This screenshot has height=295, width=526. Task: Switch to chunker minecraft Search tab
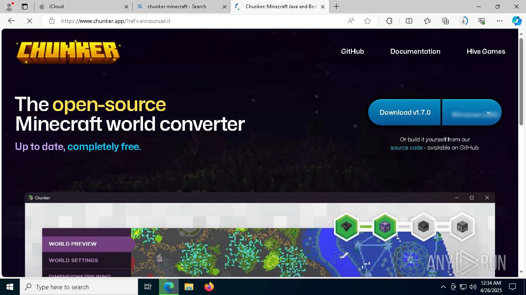tap(182, 7)
